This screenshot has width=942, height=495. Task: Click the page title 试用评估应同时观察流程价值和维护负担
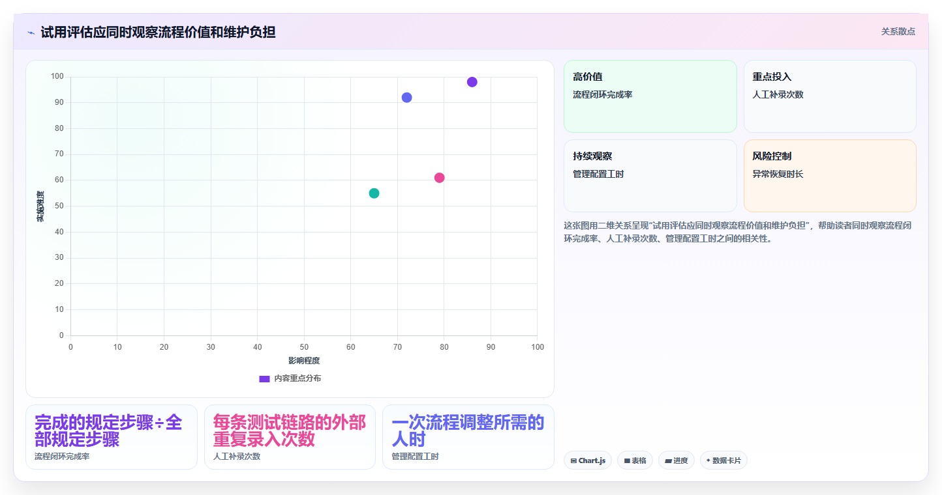[x=158, y=32]
